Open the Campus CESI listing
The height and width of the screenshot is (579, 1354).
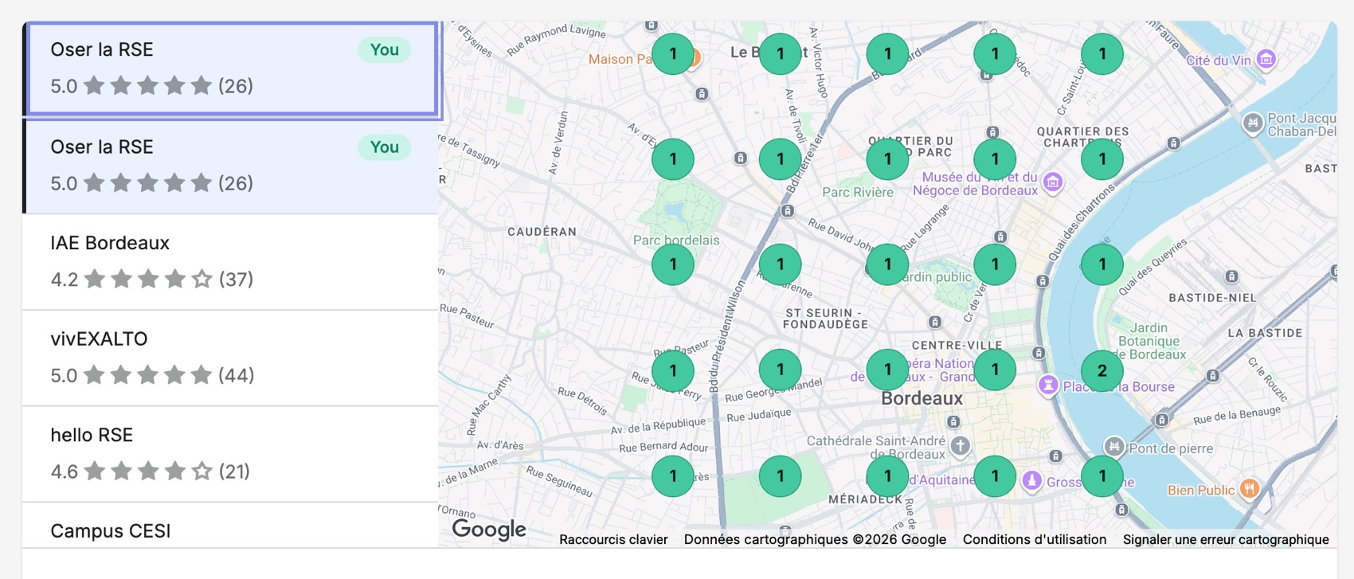coord(230,526)
